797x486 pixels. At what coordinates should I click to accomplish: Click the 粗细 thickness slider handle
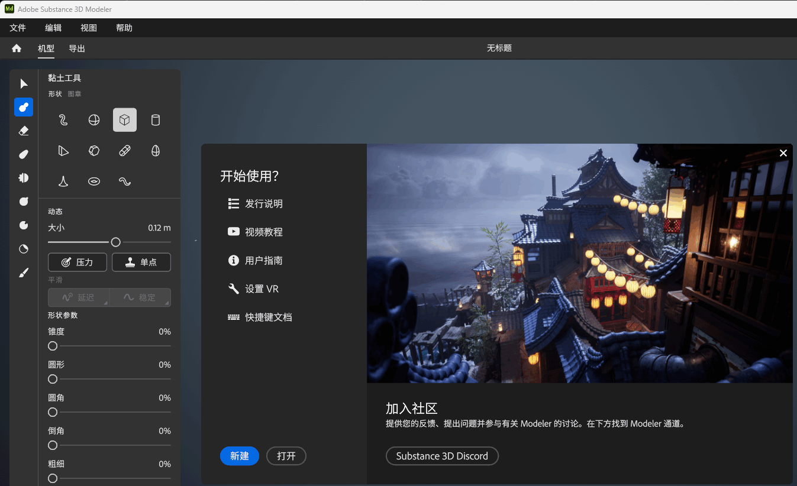point(53,478)
